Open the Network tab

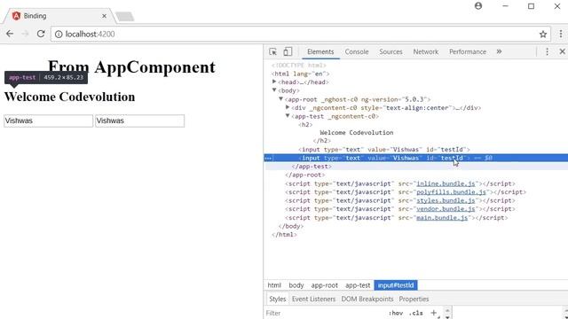[x=426, y=51]
